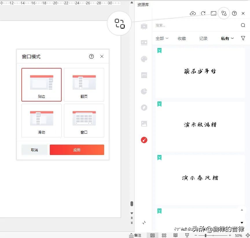This screenshot has width=250, height=238.
Task: Open the 全部 category dropdown
Action: [162, 38]
